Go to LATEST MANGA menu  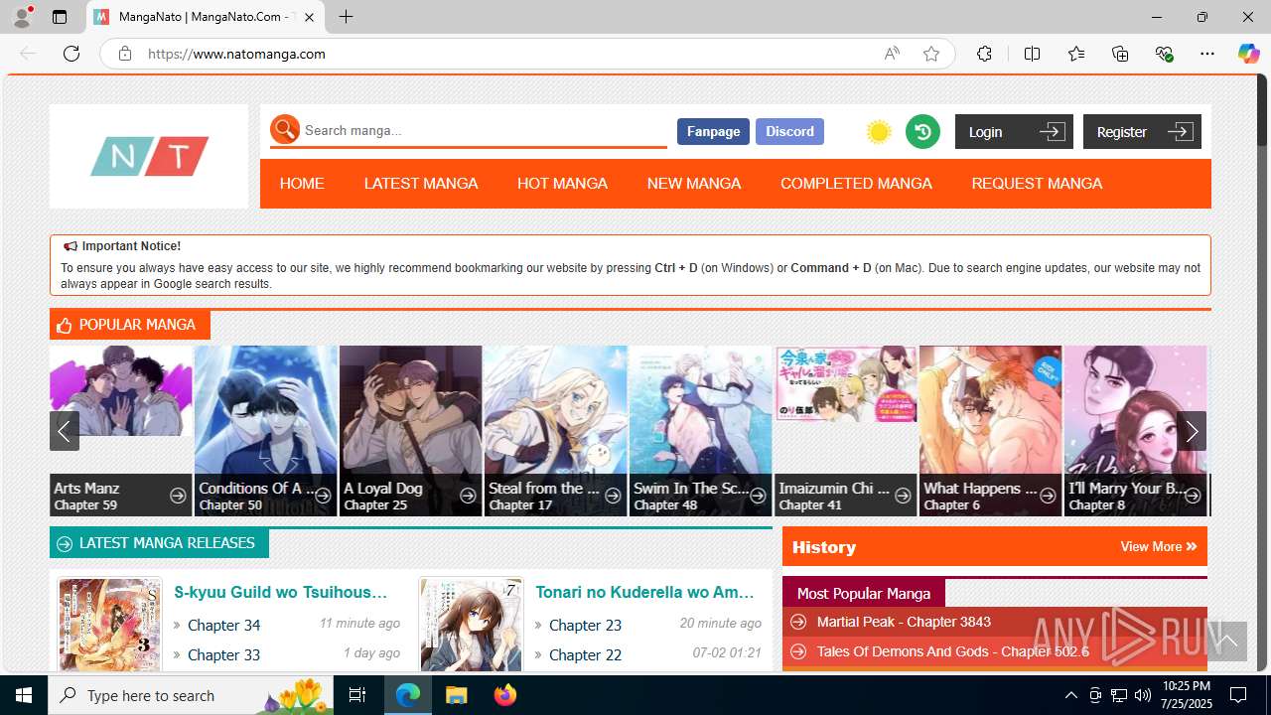click(421, 184)
